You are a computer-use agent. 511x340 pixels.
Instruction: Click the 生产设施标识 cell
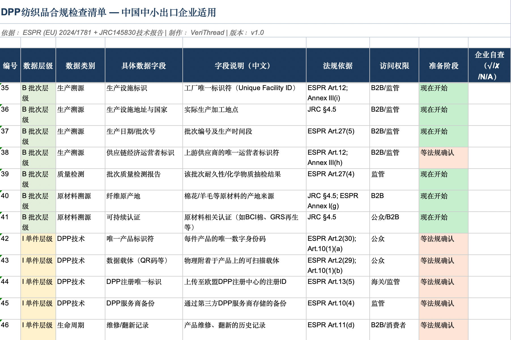[x=144, y=93]
